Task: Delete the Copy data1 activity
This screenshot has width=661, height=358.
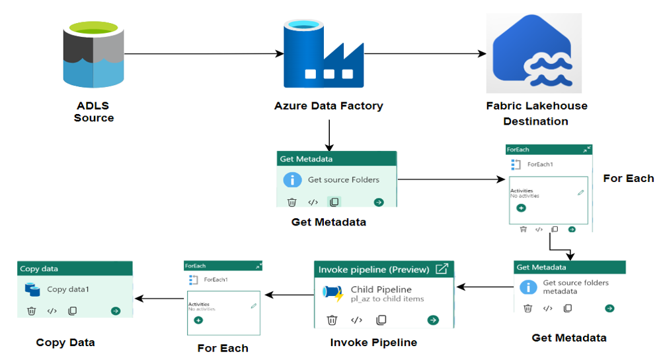Action: click(x=31, y=311)
